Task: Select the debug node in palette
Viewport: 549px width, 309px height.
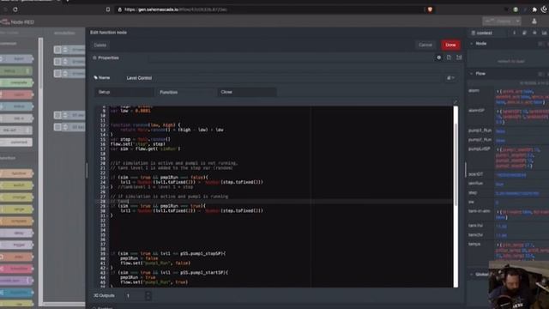Action: tap(16, 70)
